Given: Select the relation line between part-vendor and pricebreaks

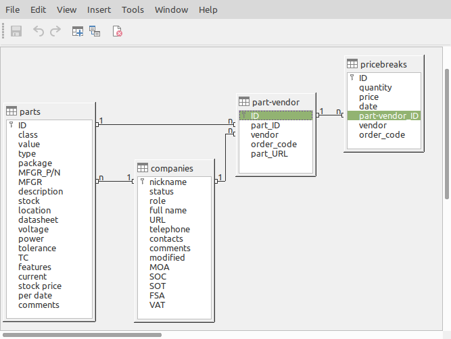Looking at the screenshot, I should coord(331,115).
